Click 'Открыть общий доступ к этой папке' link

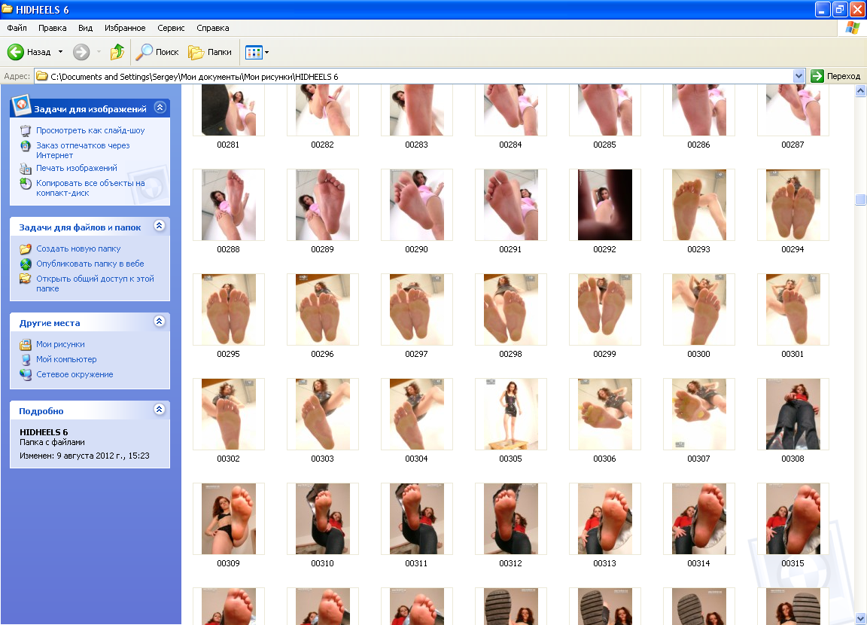95,284
